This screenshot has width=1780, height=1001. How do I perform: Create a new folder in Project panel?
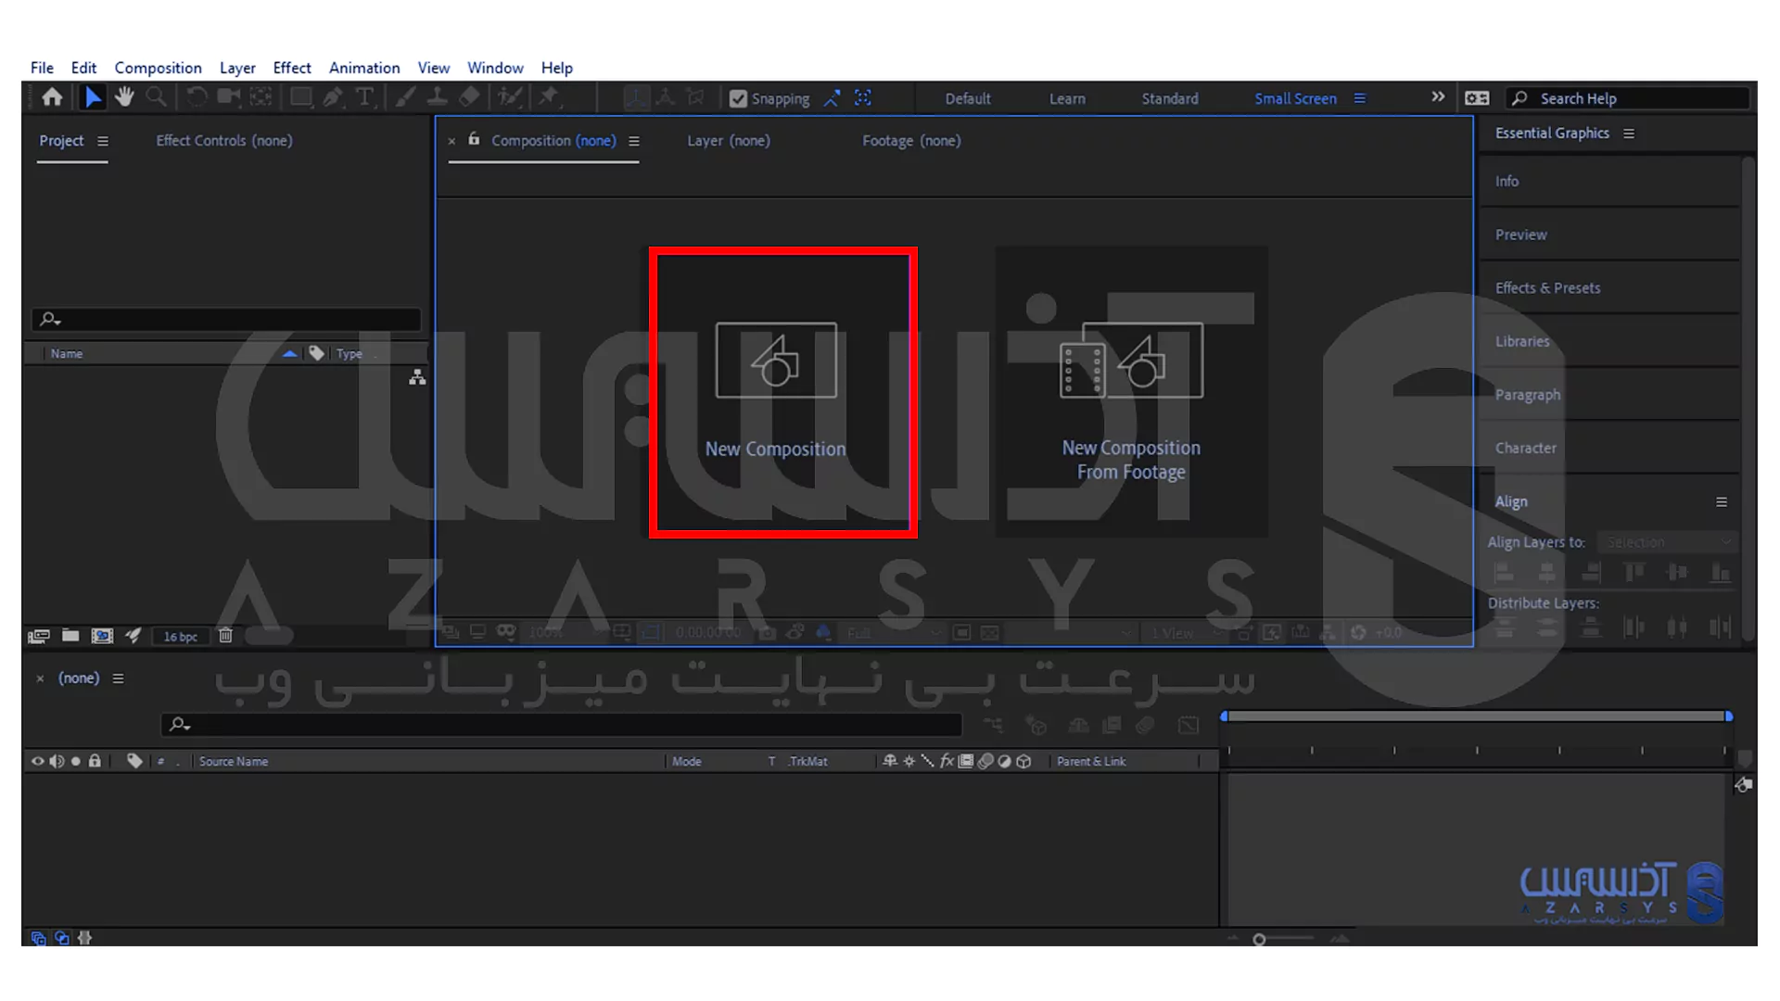[x=70, y=636]
